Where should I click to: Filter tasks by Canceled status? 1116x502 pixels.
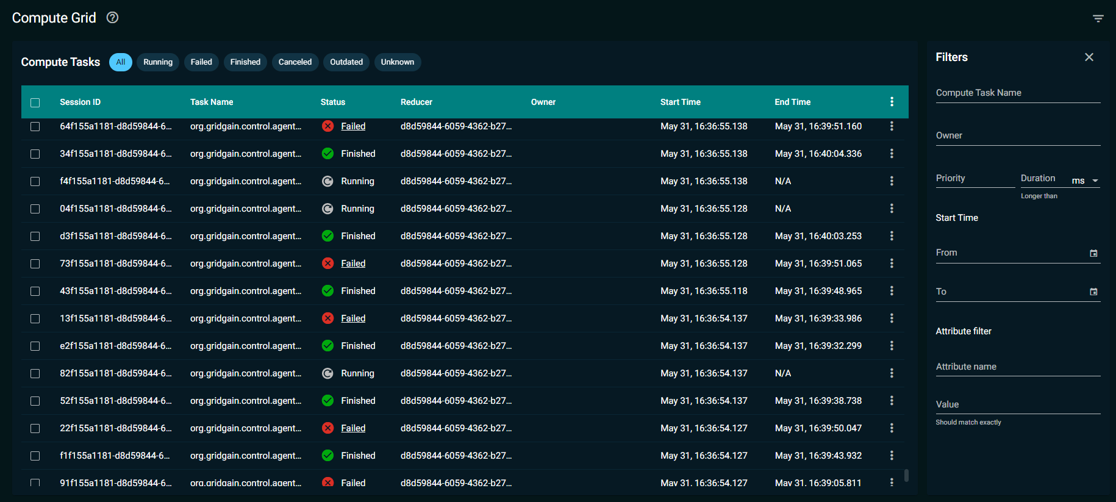(x=295, y=62)
